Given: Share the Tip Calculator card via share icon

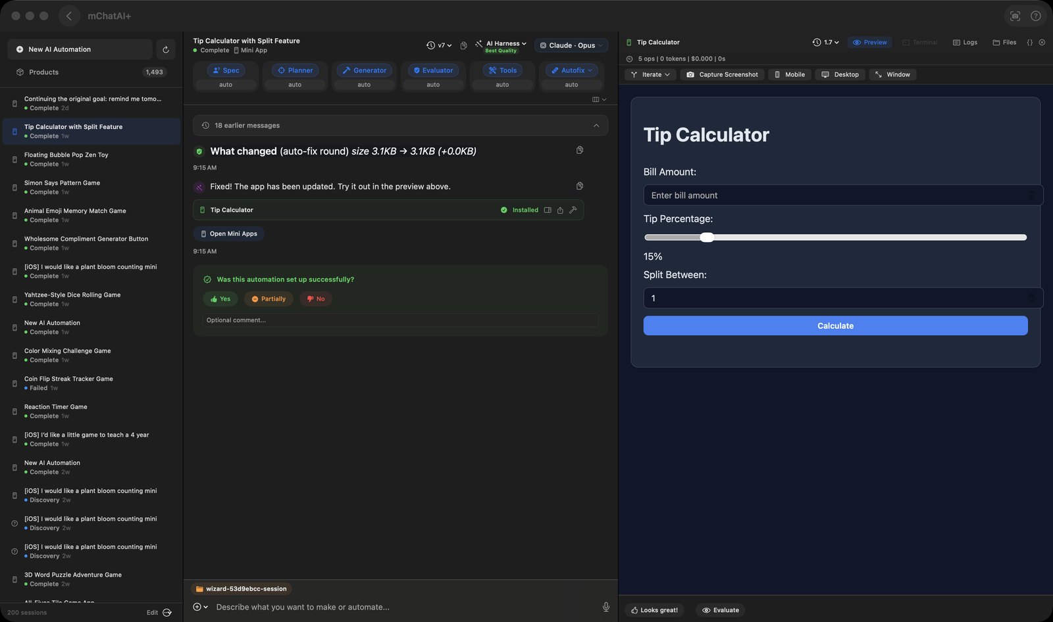Looking at the screenshot, I should [x=560, y=210].
